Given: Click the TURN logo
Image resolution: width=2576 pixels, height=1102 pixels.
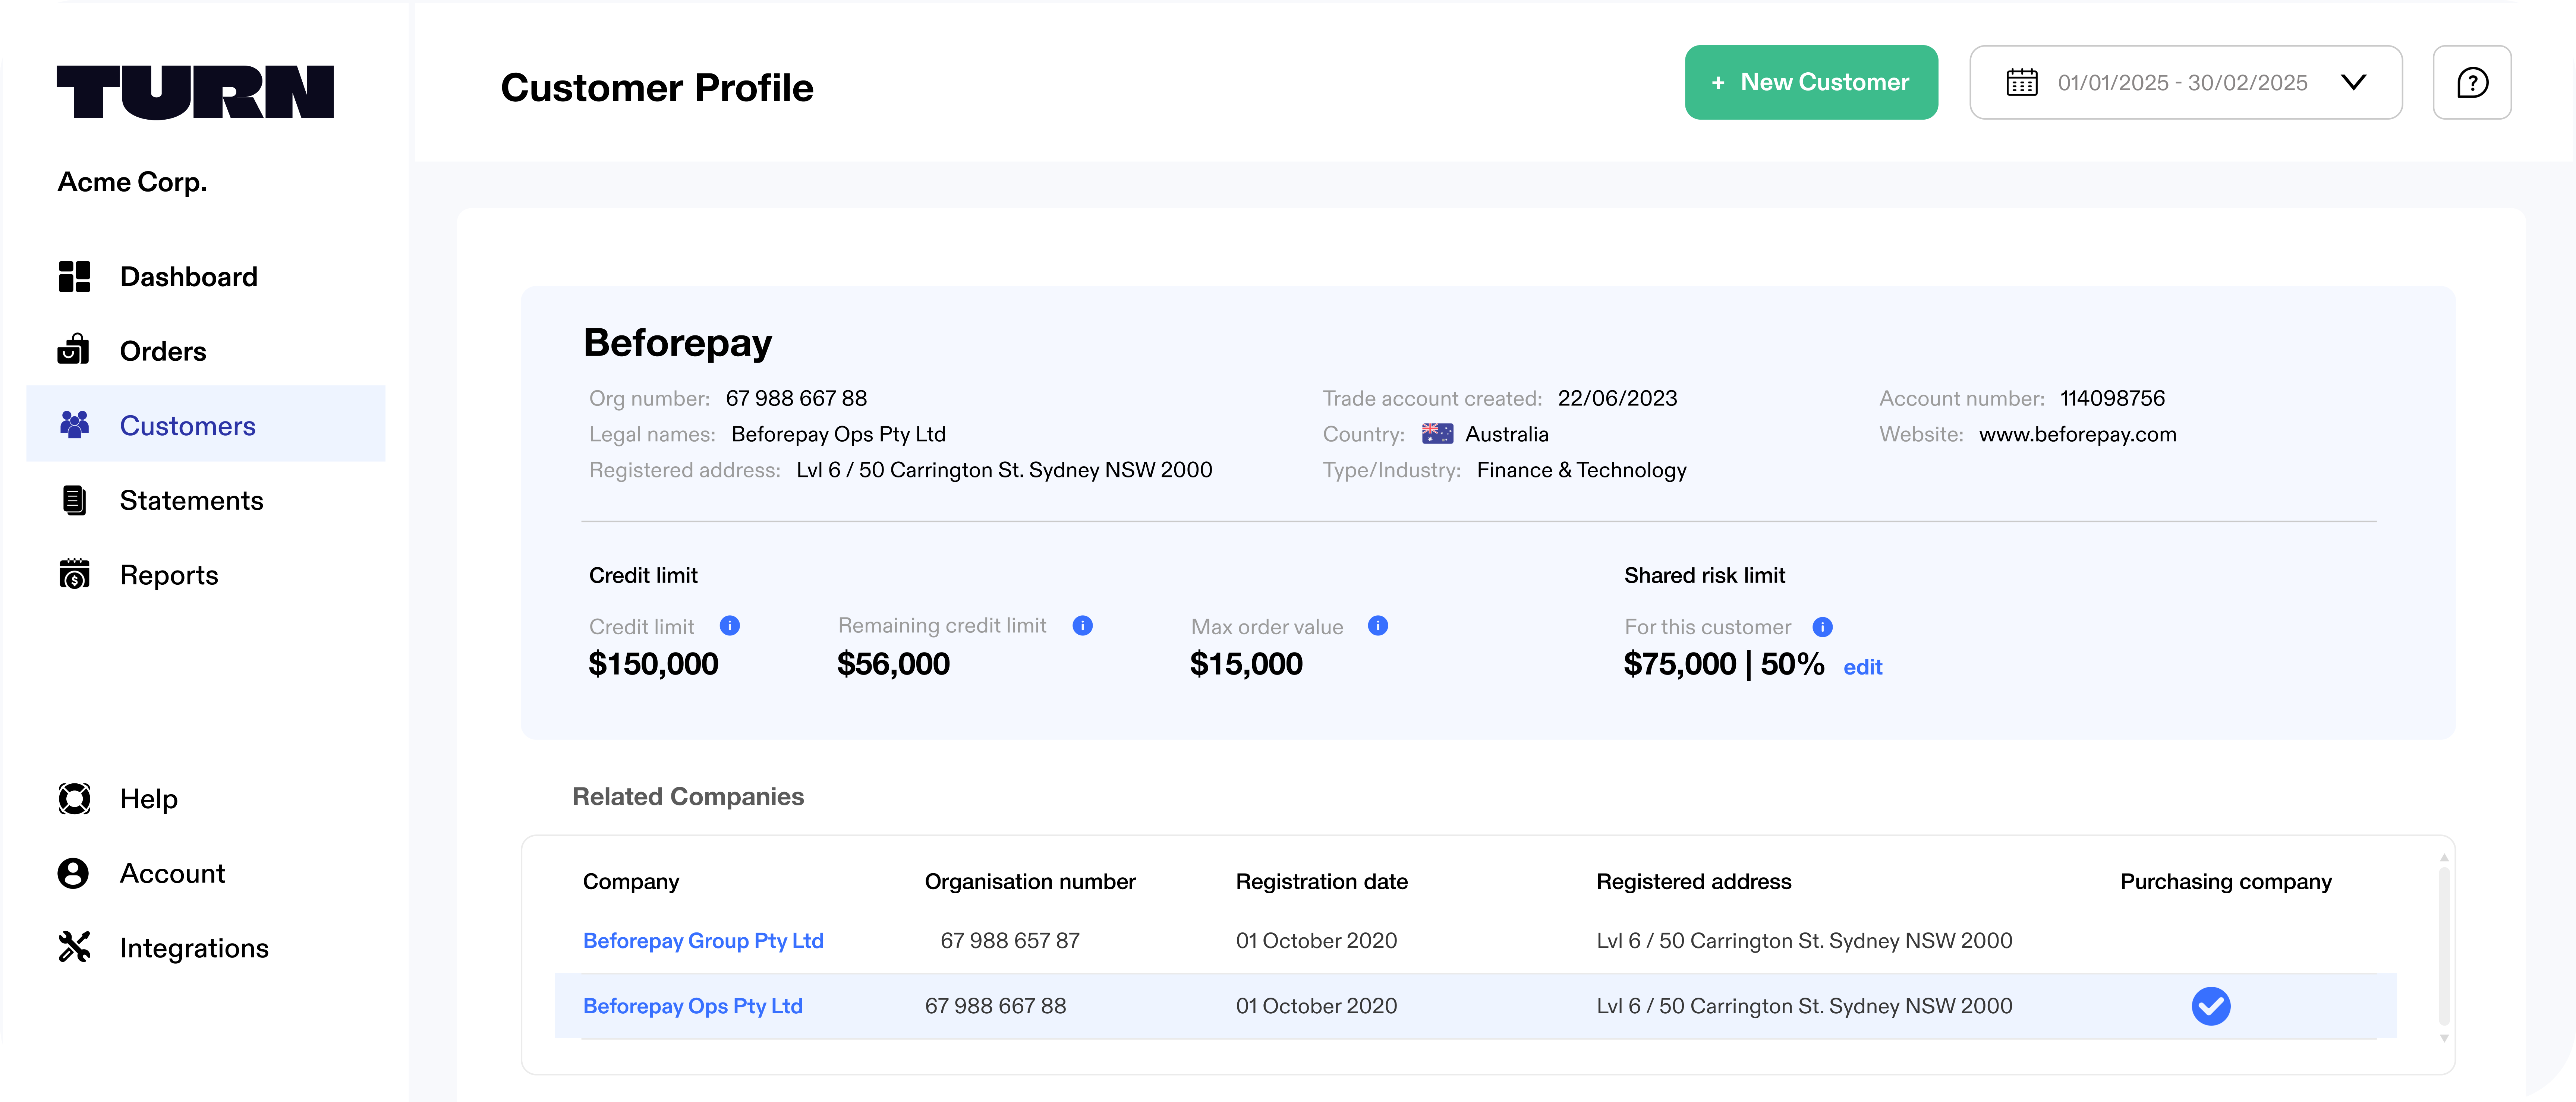Looking at the screenshot, I should (x=195, y=92).
